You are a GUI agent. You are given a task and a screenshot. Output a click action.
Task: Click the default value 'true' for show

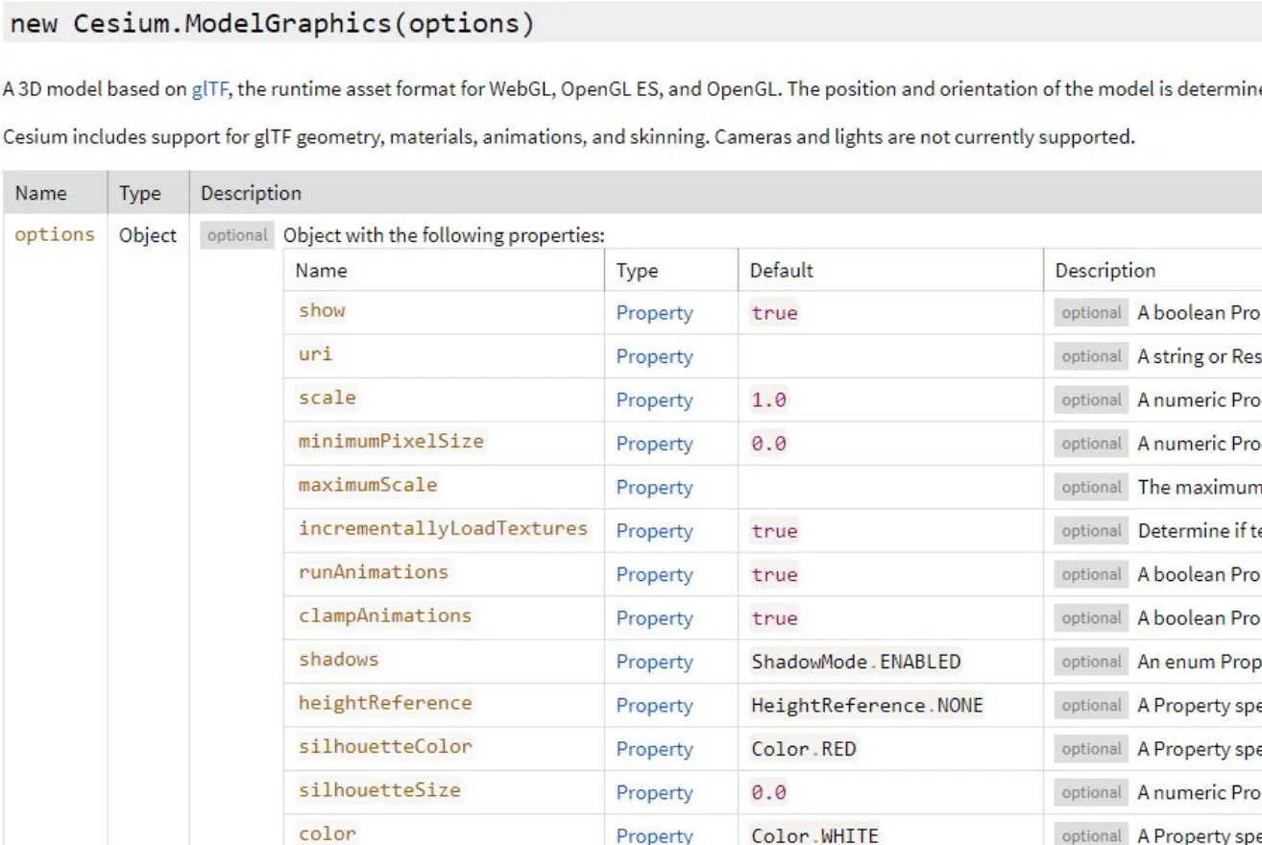click(775, 313)
